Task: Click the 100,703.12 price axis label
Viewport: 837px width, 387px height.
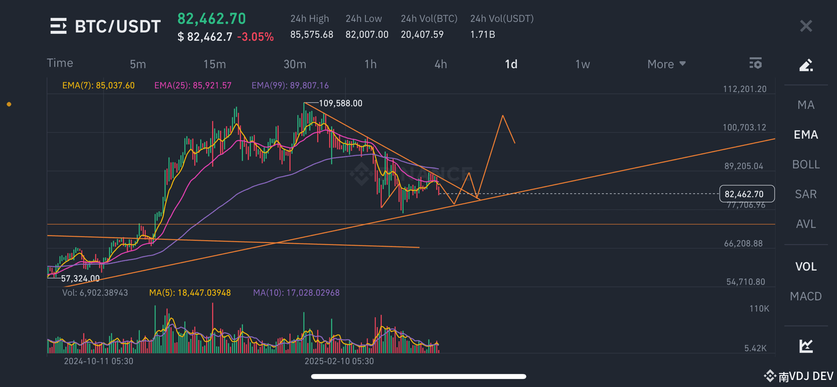Action: tap(744, 127)
